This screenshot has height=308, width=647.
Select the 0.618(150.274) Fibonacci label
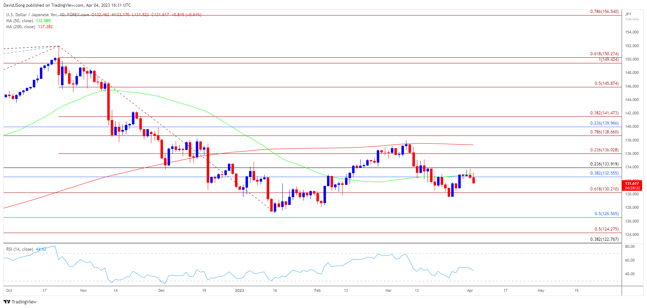tap(604, 54)
